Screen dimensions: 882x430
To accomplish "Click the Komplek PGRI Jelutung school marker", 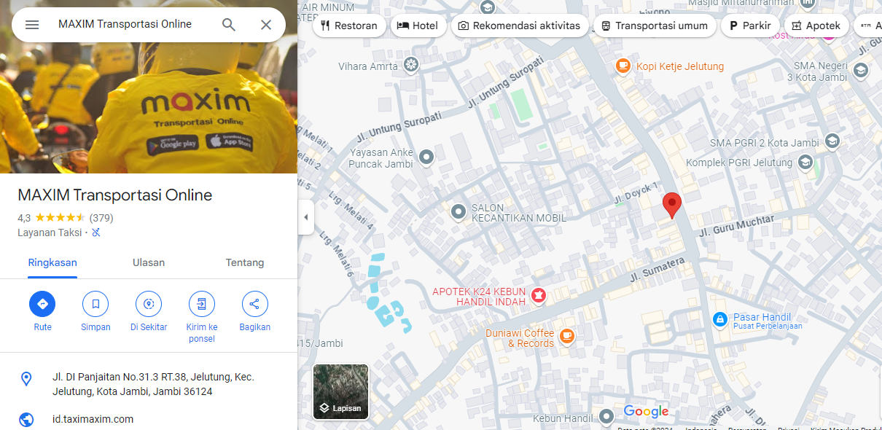I will coord(805,162).
